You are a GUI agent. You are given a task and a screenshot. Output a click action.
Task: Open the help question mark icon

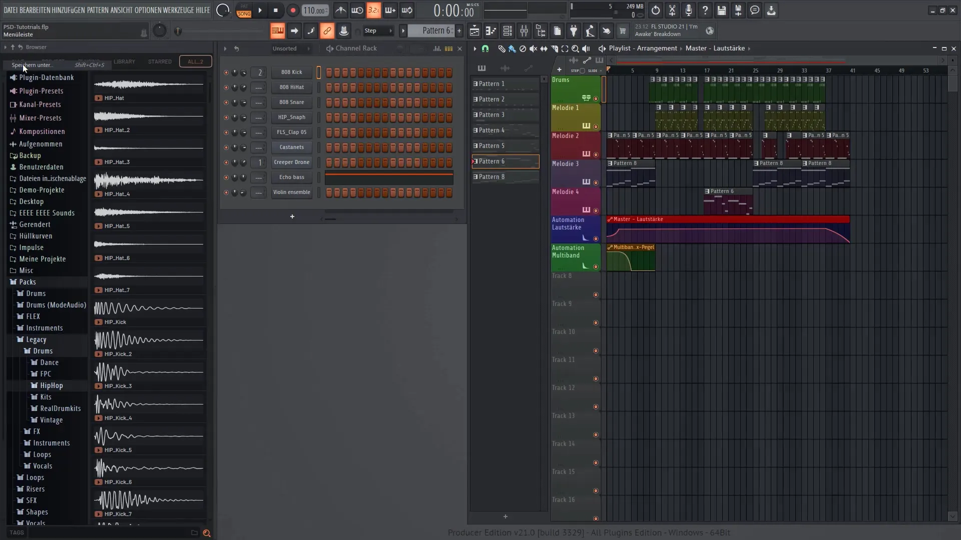tap(705, 10)
